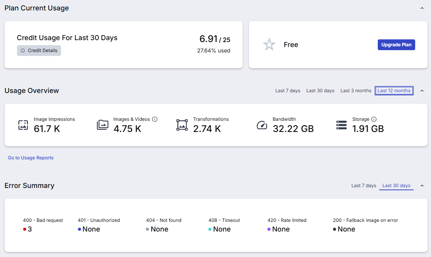This screenshot has height=257, width=431.
Task: Select Last 30 days in Error Summary
Action: coord(396,186)
